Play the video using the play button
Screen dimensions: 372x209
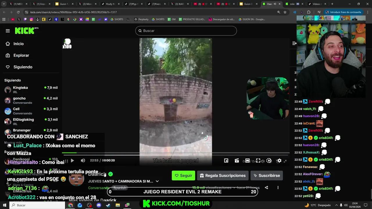[72, 161]
